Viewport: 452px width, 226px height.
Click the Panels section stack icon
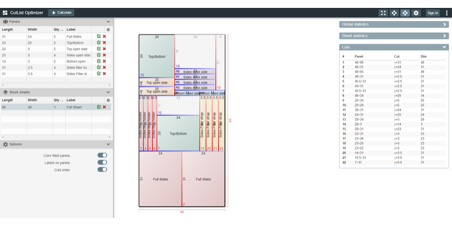pos(6,21)
